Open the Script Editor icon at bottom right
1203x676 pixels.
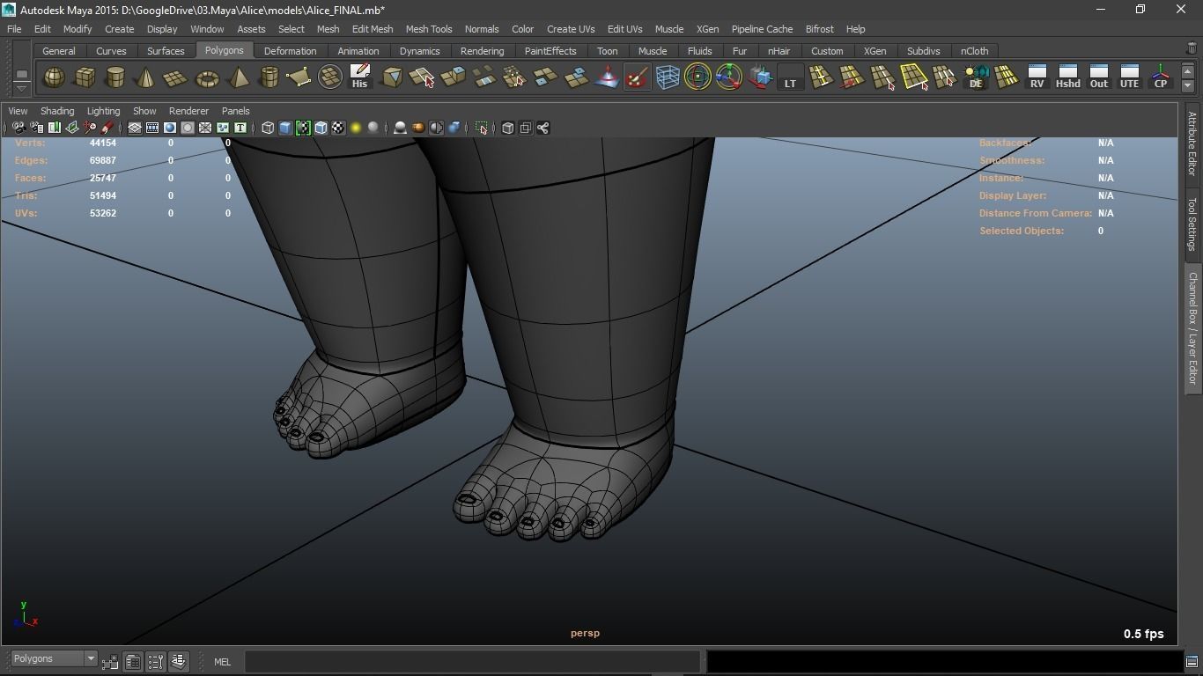(x=1192, y=661)
